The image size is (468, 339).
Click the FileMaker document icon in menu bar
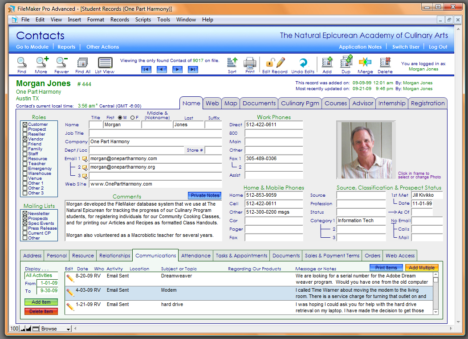pos(15,20)
